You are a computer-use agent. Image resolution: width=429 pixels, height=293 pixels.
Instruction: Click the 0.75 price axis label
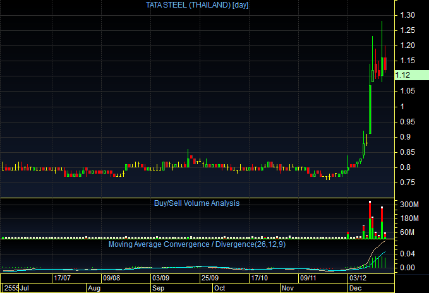[x=408, y=182]
